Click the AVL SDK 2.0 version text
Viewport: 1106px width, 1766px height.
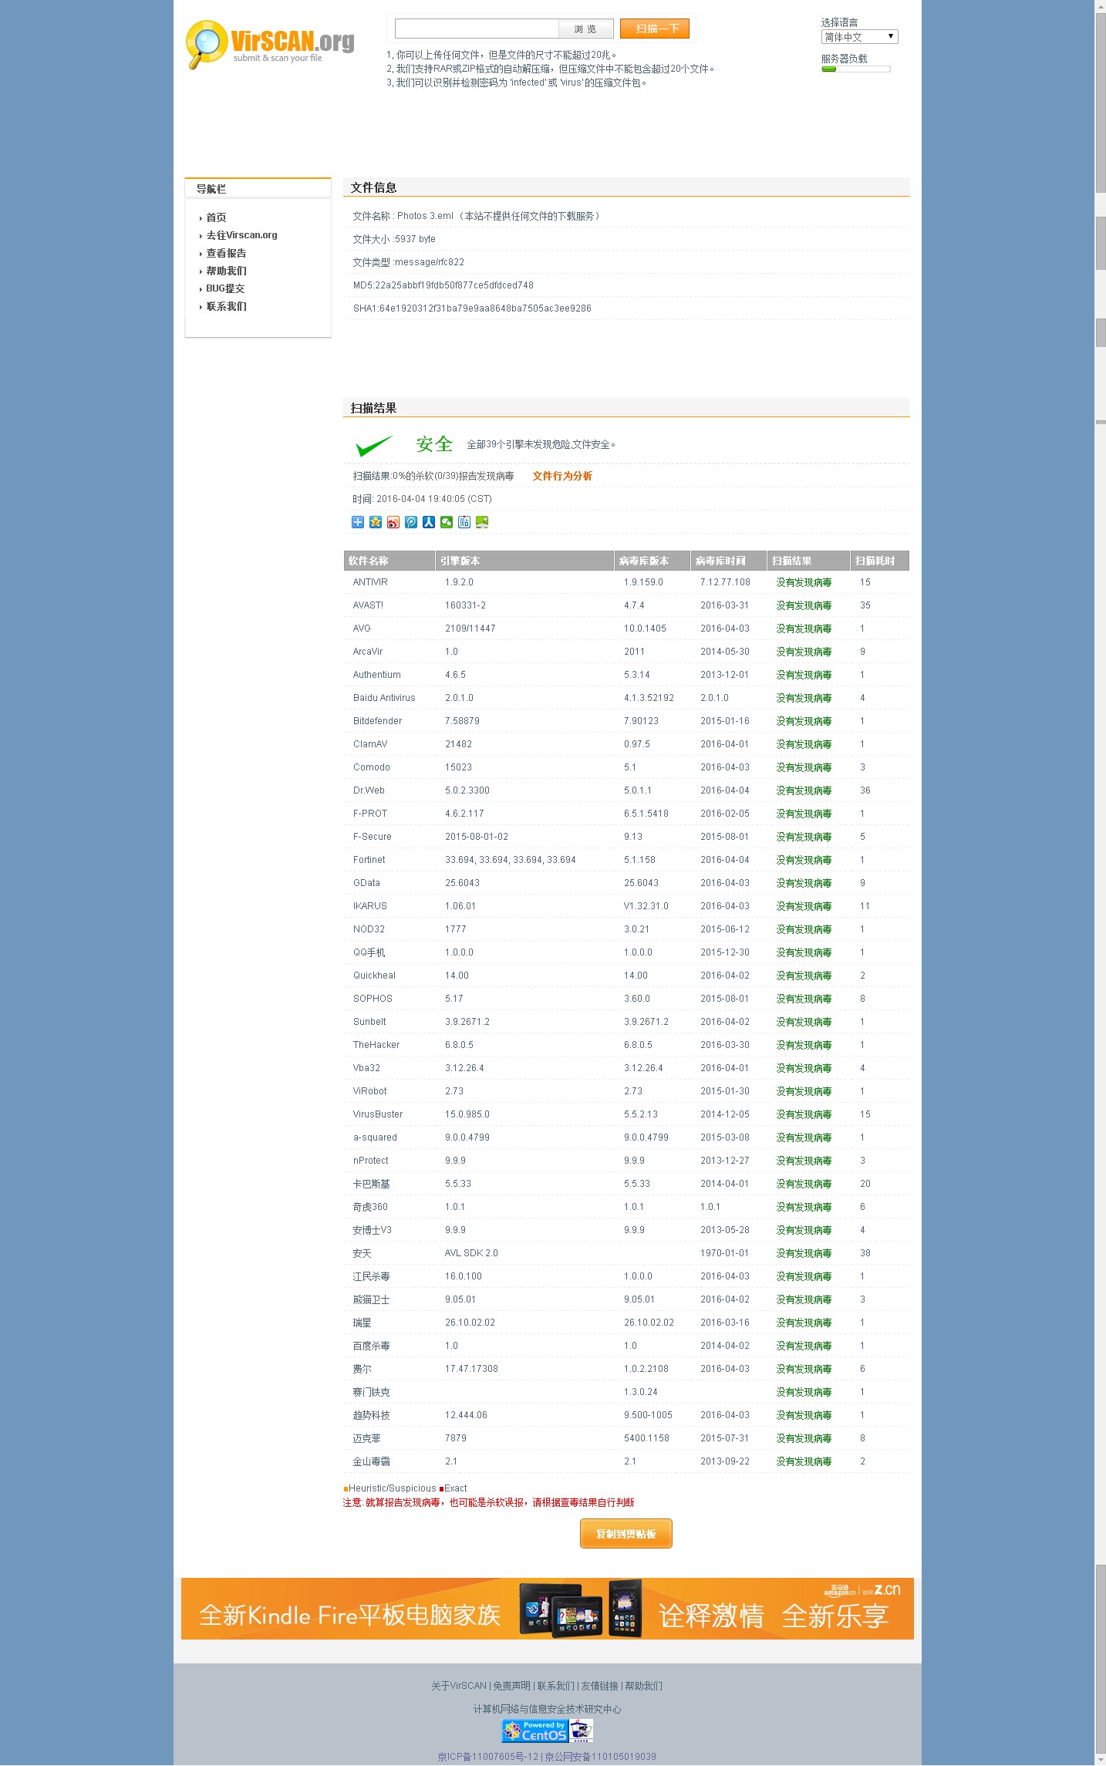coord(471,1253)
